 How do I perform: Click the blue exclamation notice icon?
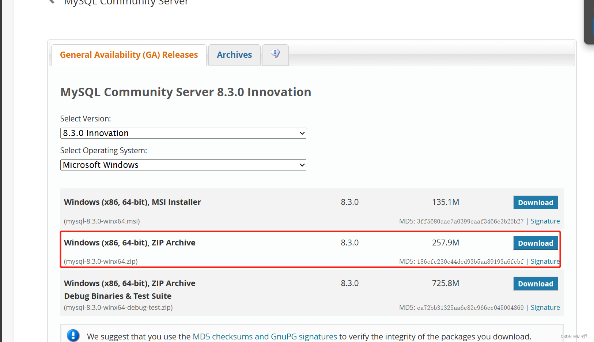(x=73, y=335)
